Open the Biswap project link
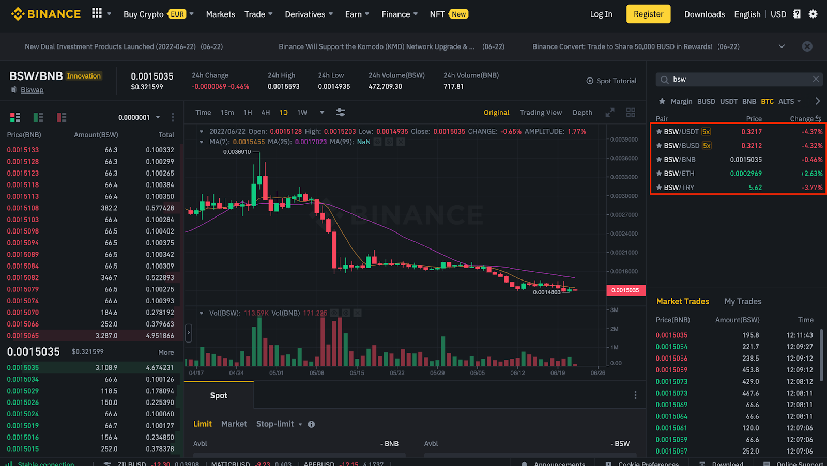 coord(32,90)
